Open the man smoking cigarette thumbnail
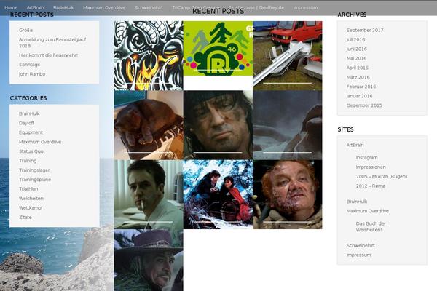 point(149,194)
